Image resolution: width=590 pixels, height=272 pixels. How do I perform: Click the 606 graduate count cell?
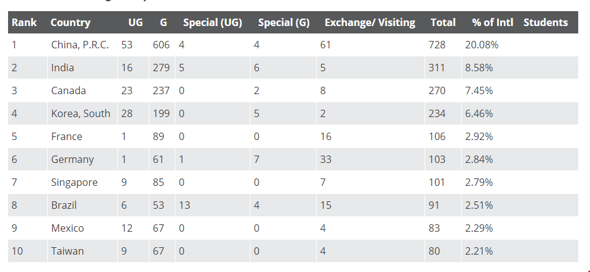click(x=161, y=45)
